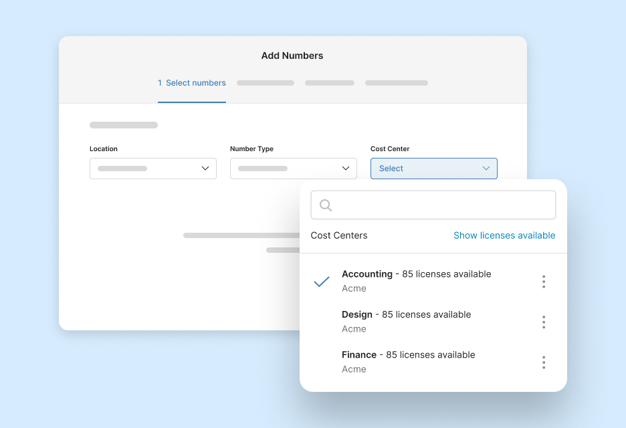Select the Design cost center entry
This screenshot has width=626, height=428.
coord(406,321)
